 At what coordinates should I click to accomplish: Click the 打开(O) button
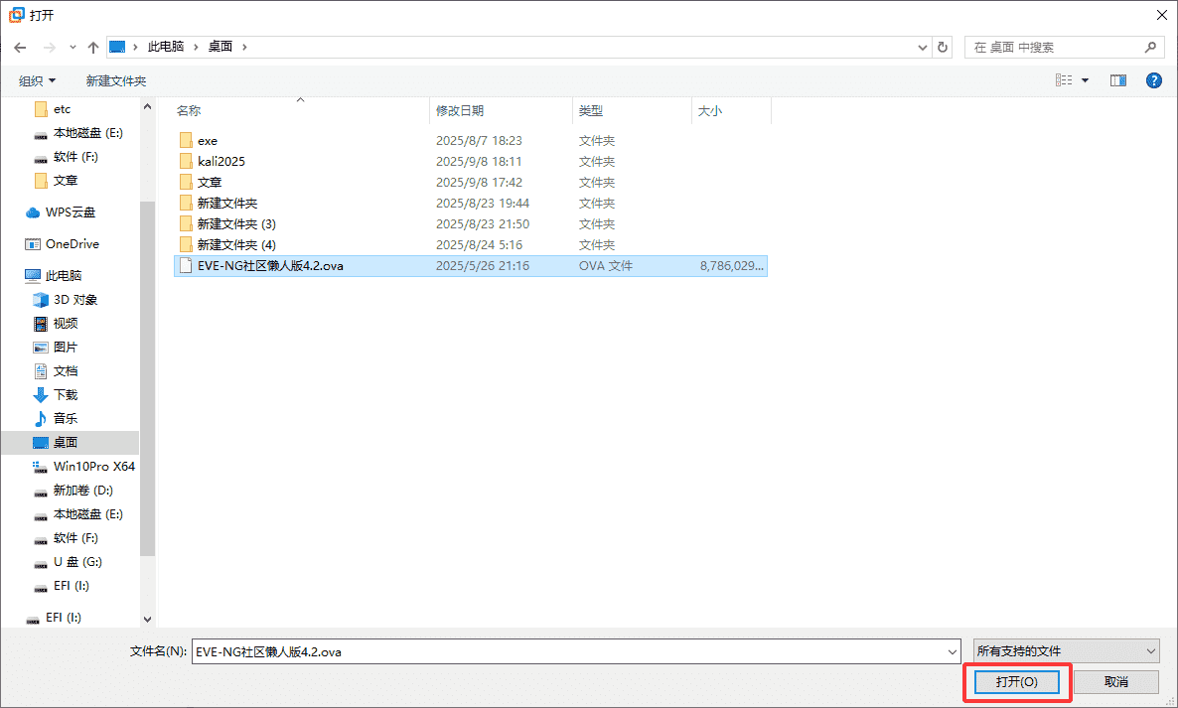point(1016,682)
